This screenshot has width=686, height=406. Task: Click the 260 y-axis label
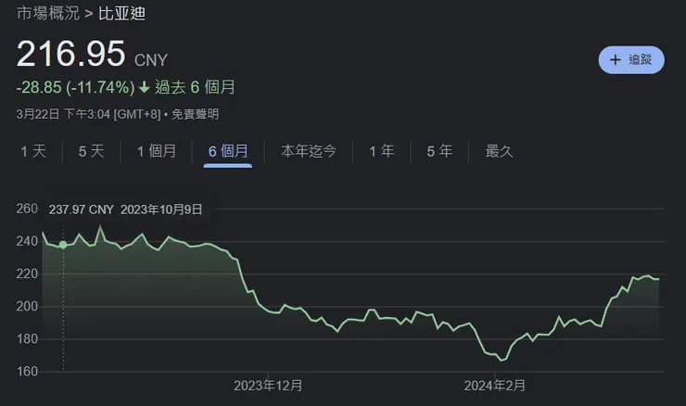click(27, 209)
